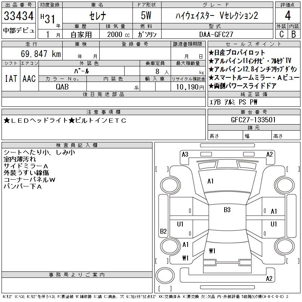Click the lot number 33434
The width and height of the screenshot is (302, 302).
(18, 16)
